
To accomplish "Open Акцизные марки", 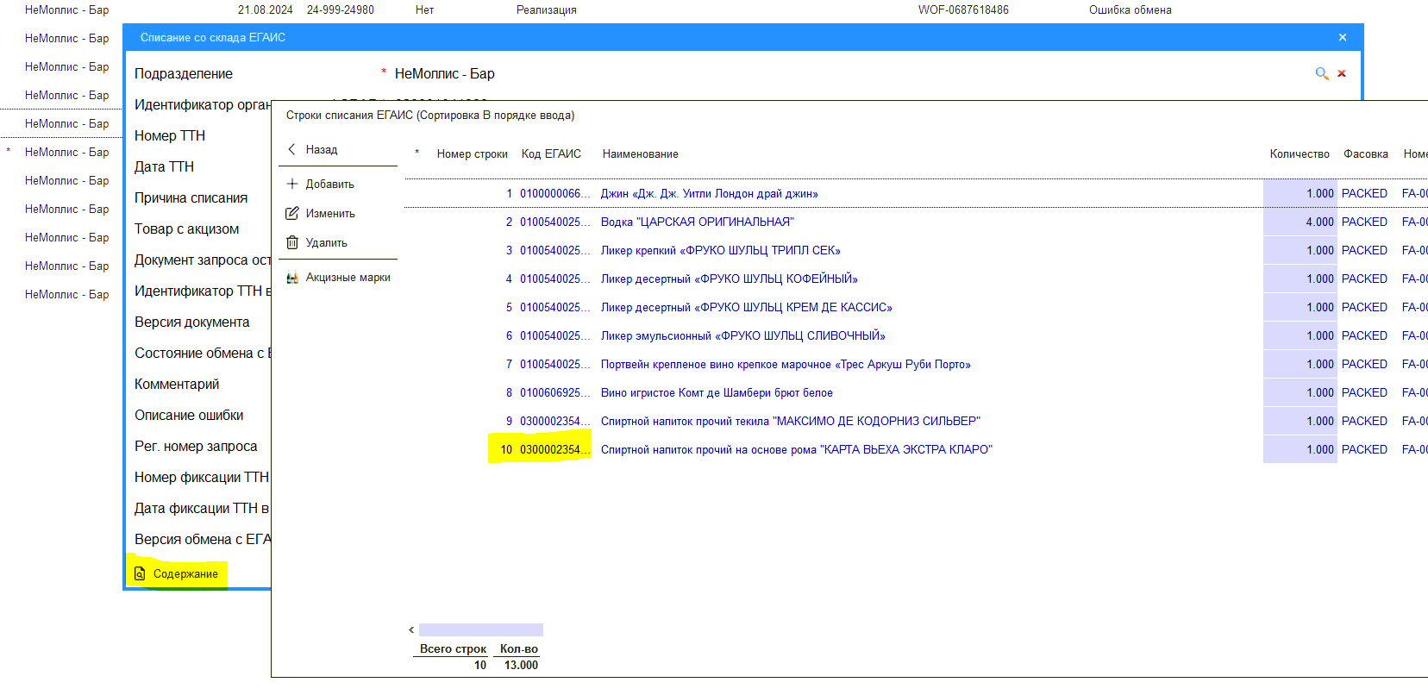I will coord(338,278).
